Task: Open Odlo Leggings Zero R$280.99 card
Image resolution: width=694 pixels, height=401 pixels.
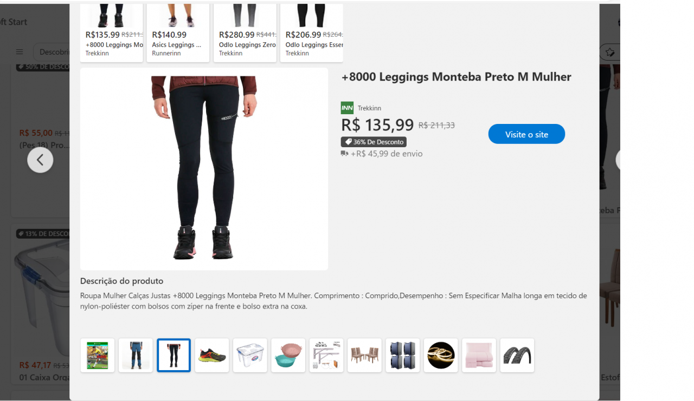Action: tap(245, 32)
